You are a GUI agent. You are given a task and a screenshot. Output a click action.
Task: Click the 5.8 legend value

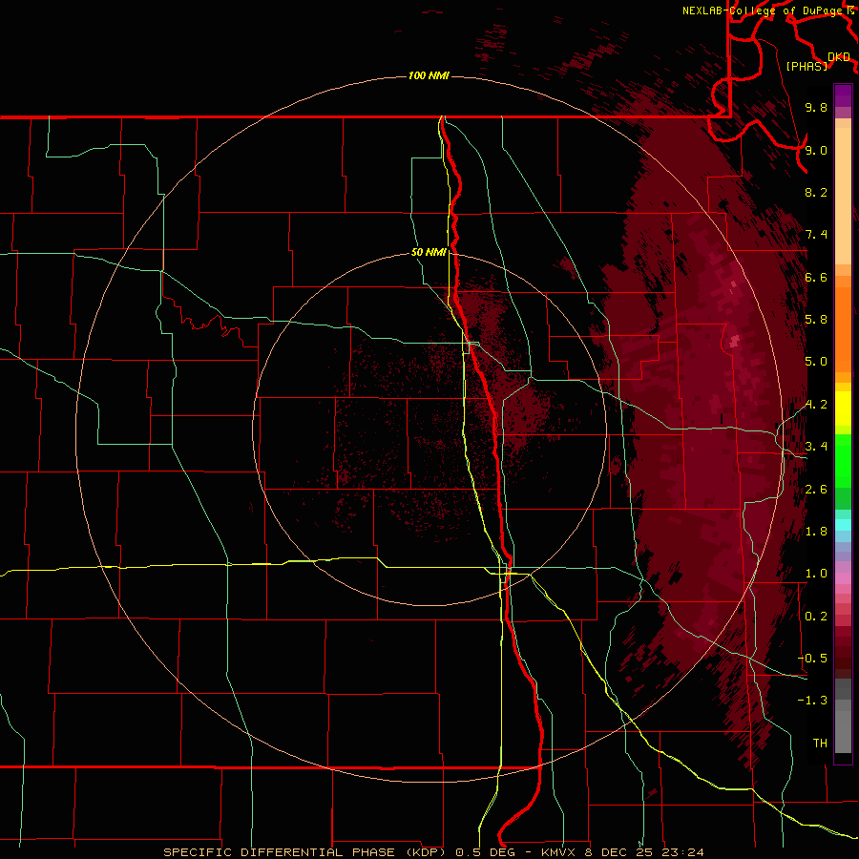[816, 320]
